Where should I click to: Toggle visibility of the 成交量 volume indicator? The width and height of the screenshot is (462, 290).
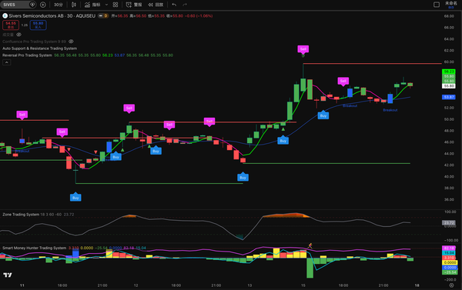18,35
